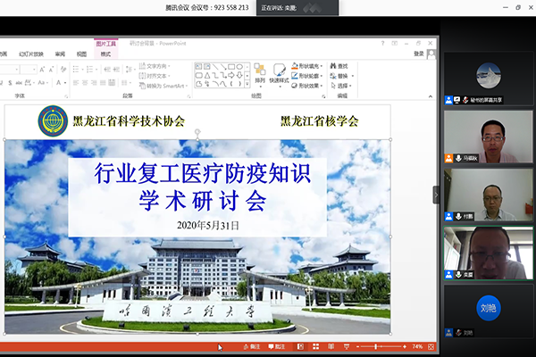Screen dimensions: 536x357
Task: Collapse the participant video side panel
Action: click(437, 194)
